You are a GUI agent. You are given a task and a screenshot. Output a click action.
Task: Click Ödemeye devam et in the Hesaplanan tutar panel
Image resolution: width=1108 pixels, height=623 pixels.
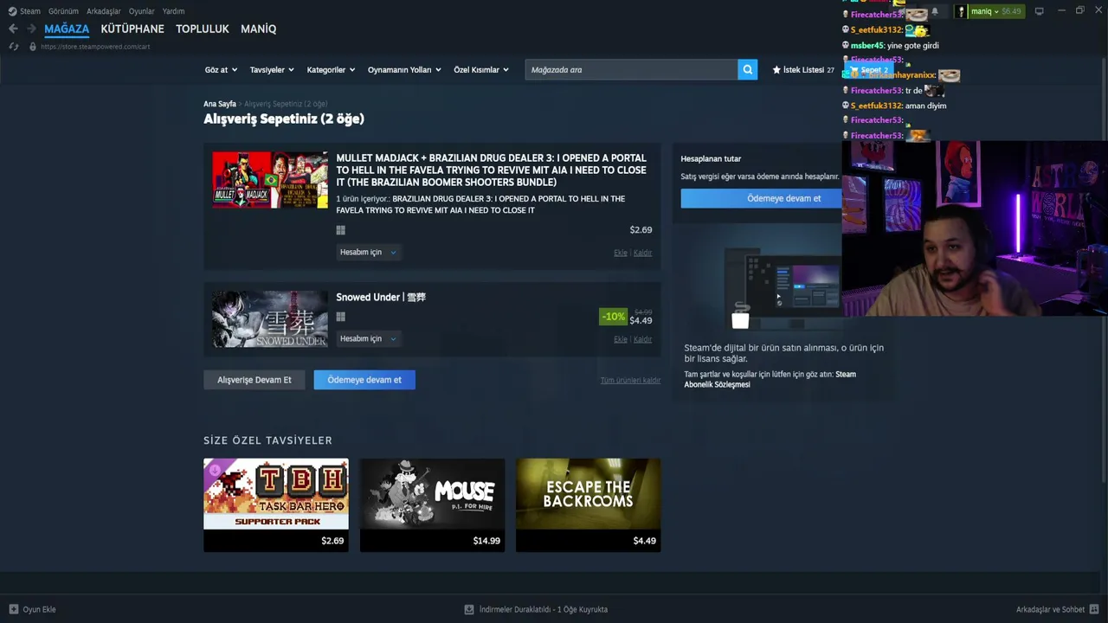tap(762, 198)
